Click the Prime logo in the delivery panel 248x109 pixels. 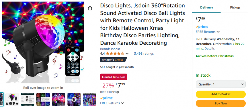(202, 27)
